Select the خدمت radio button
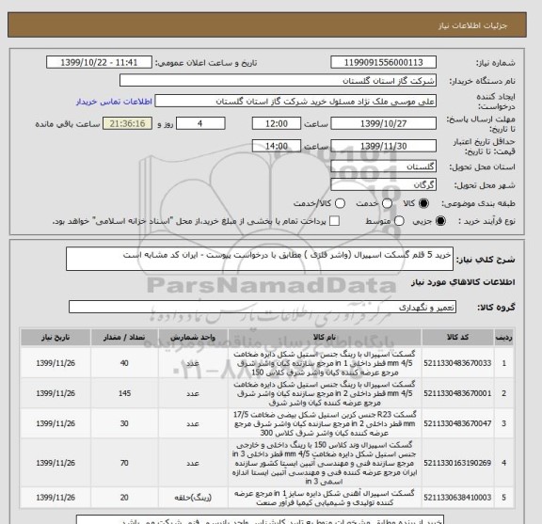The width and height of the screenshot is (542, 524). tap(387, 203)
